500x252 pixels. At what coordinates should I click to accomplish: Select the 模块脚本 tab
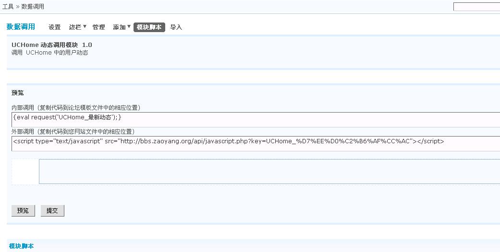pos(149,27)
